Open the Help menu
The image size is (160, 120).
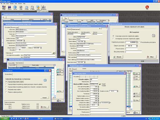click(x=24, y=3)
